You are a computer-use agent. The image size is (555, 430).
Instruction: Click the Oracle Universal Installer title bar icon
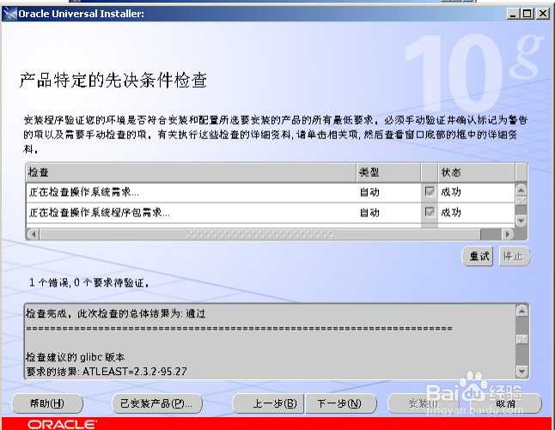9,14
